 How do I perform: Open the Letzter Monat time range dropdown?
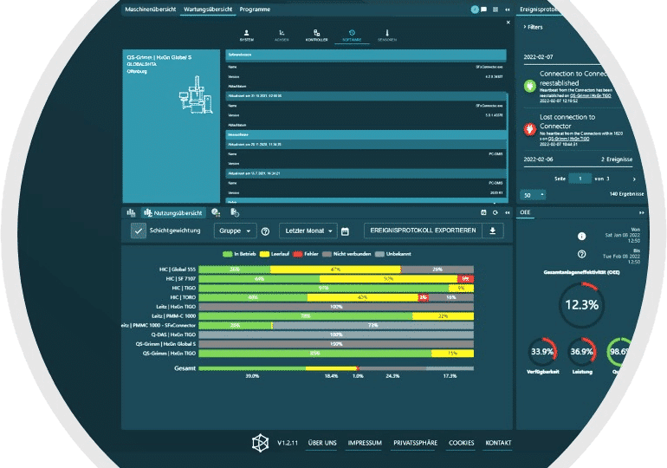click(x=308, y=231)
